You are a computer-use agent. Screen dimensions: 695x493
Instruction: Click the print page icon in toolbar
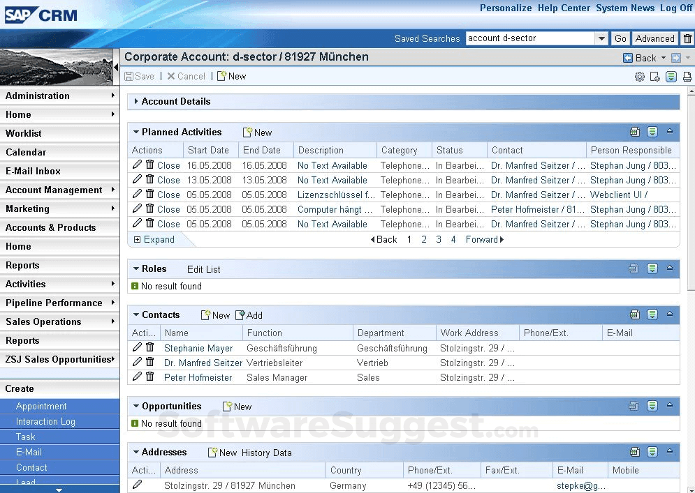tap(687, 77)
